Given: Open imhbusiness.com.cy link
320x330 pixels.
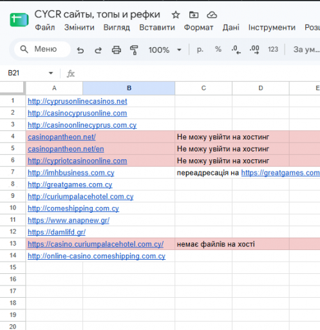Looking at the screenshot, I should 71,173.
